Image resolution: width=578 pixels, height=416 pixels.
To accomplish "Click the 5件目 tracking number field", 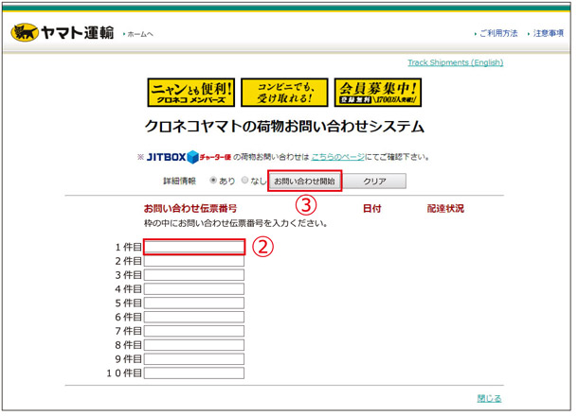I will [x=194, y=303].
